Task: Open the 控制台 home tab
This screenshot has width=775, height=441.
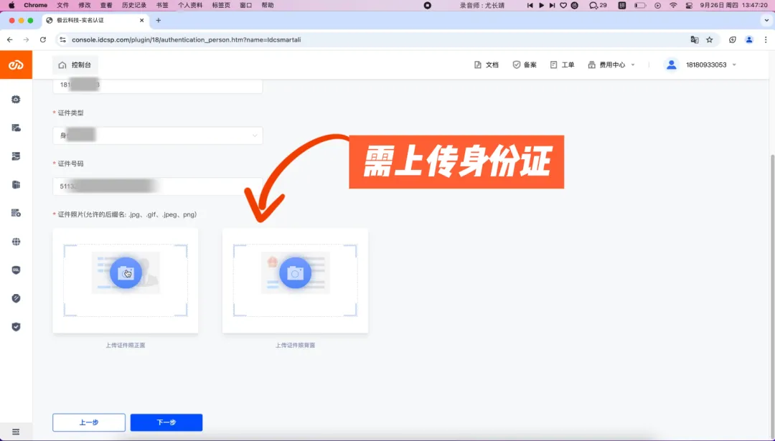Action: tap(75, 65)
